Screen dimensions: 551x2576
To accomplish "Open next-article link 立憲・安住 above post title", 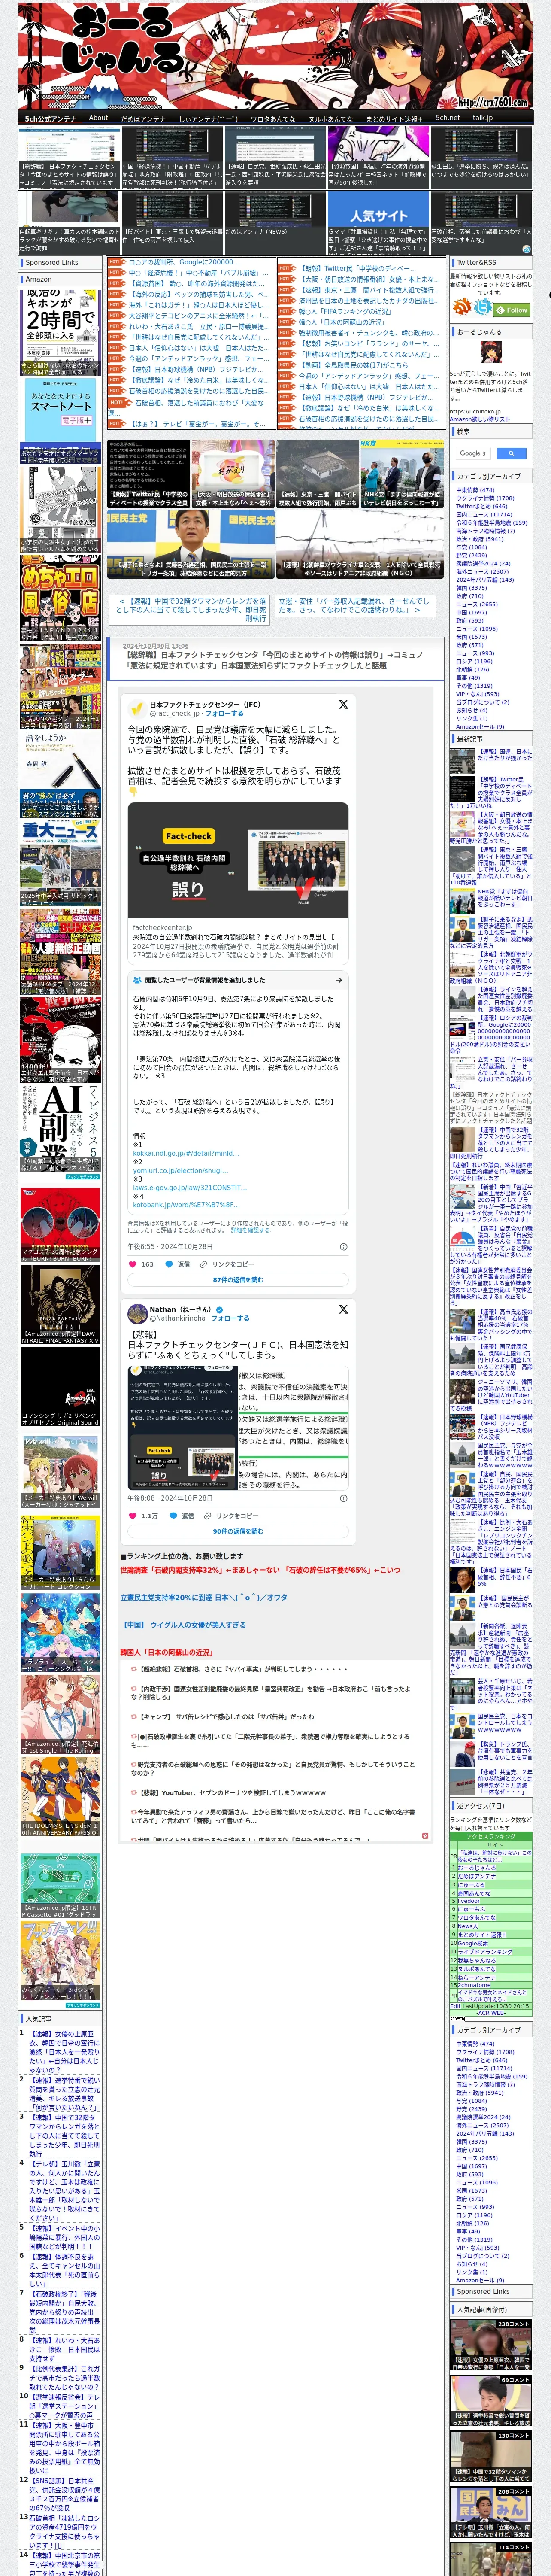I will click(355, 605).
